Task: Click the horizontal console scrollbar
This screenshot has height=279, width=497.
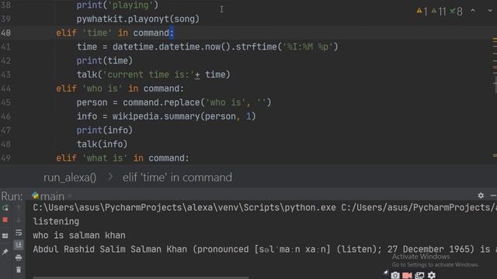Action: coord(141,277)
